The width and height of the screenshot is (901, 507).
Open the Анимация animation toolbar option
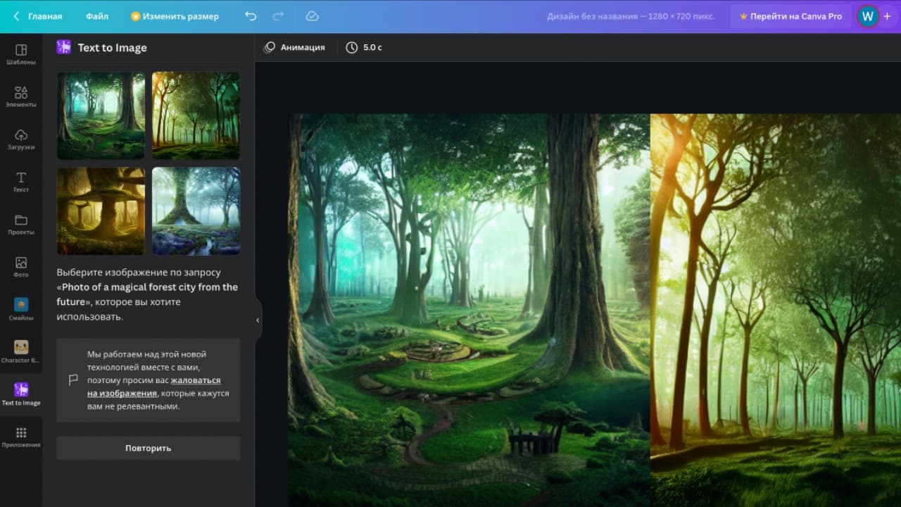pos(294,47)
